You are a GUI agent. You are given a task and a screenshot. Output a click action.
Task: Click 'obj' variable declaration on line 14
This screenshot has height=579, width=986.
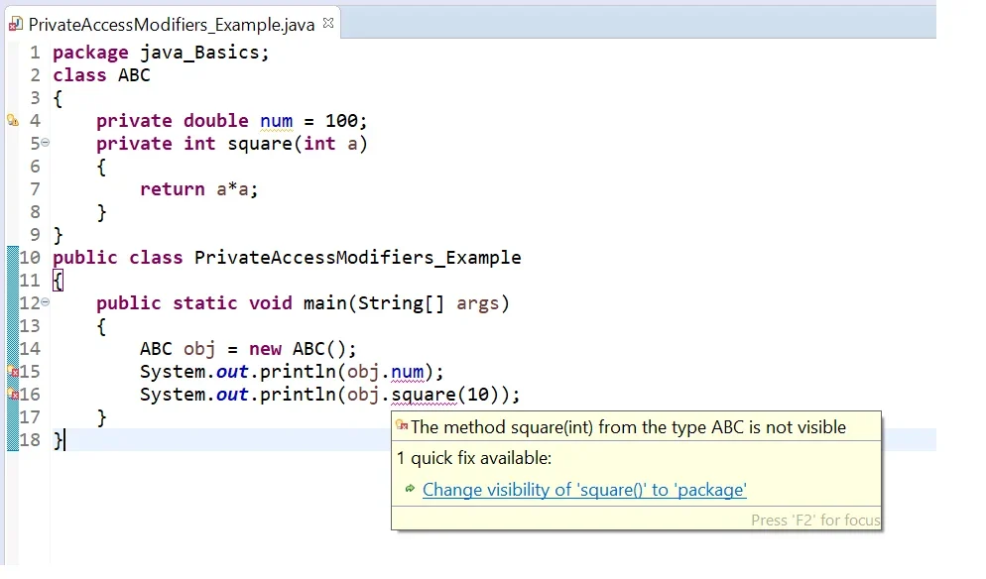pos(199,349)
